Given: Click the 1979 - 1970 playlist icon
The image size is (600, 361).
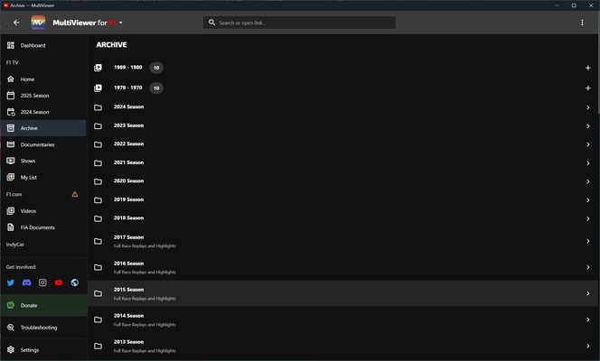Looking at the screenshot, I should point(98,88).
